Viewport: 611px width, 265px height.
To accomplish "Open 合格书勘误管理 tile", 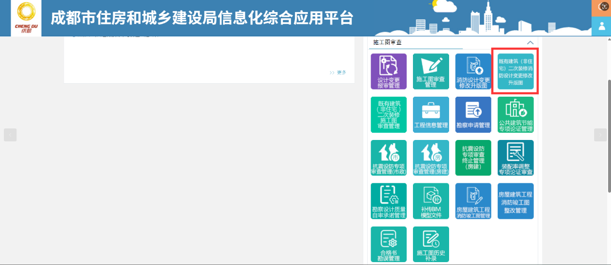I will 388,244.
